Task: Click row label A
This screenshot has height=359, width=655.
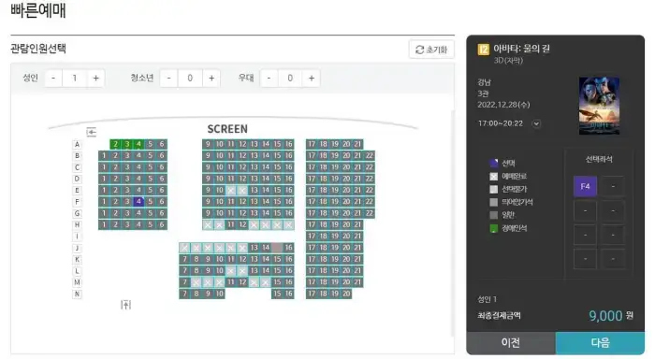Action: click(77, 144)
